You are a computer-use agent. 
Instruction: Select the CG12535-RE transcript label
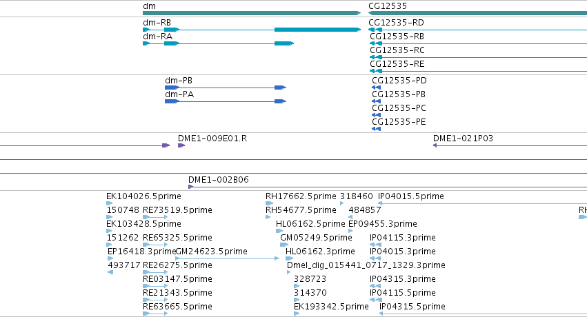(x=397, y=64)
